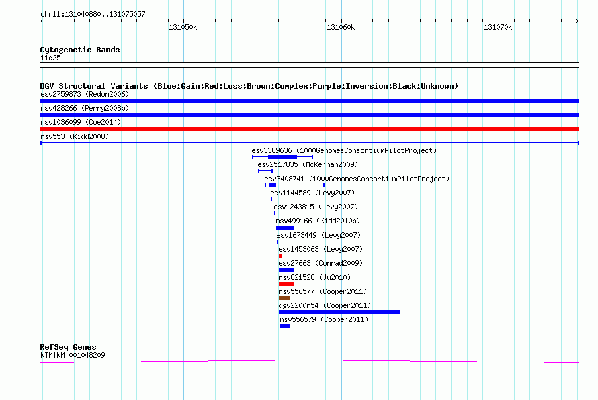Select the blue esv2759873 gain bar
The image size is (598, 400).
(x=309, y=101)
